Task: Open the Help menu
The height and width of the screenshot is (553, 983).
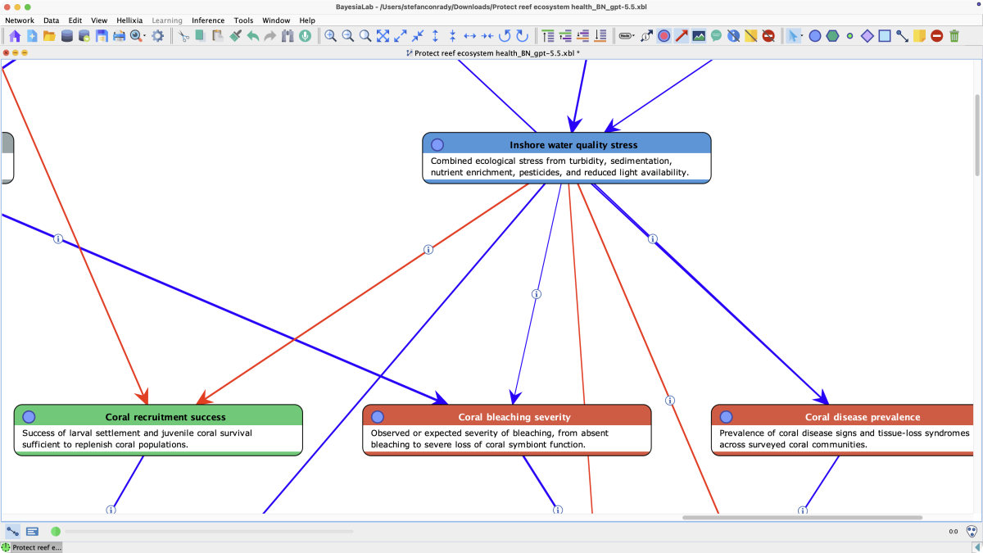Action: click(307, 20)
